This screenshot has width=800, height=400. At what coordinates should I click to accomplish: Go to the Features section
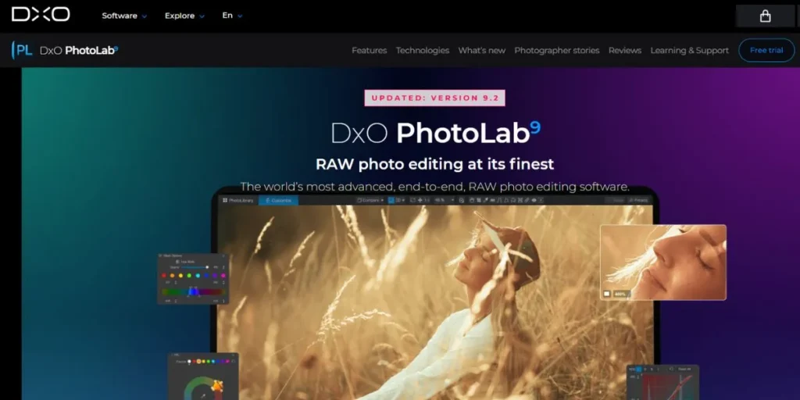point(369,51)
